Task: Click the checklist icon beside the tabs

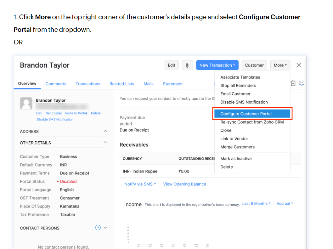Action: (x=293, y=83)
